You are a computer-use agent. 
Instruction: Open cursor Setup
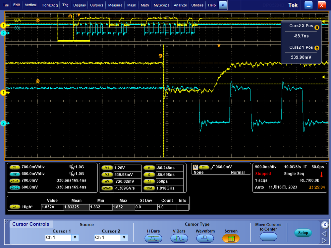tap(303, 233)
